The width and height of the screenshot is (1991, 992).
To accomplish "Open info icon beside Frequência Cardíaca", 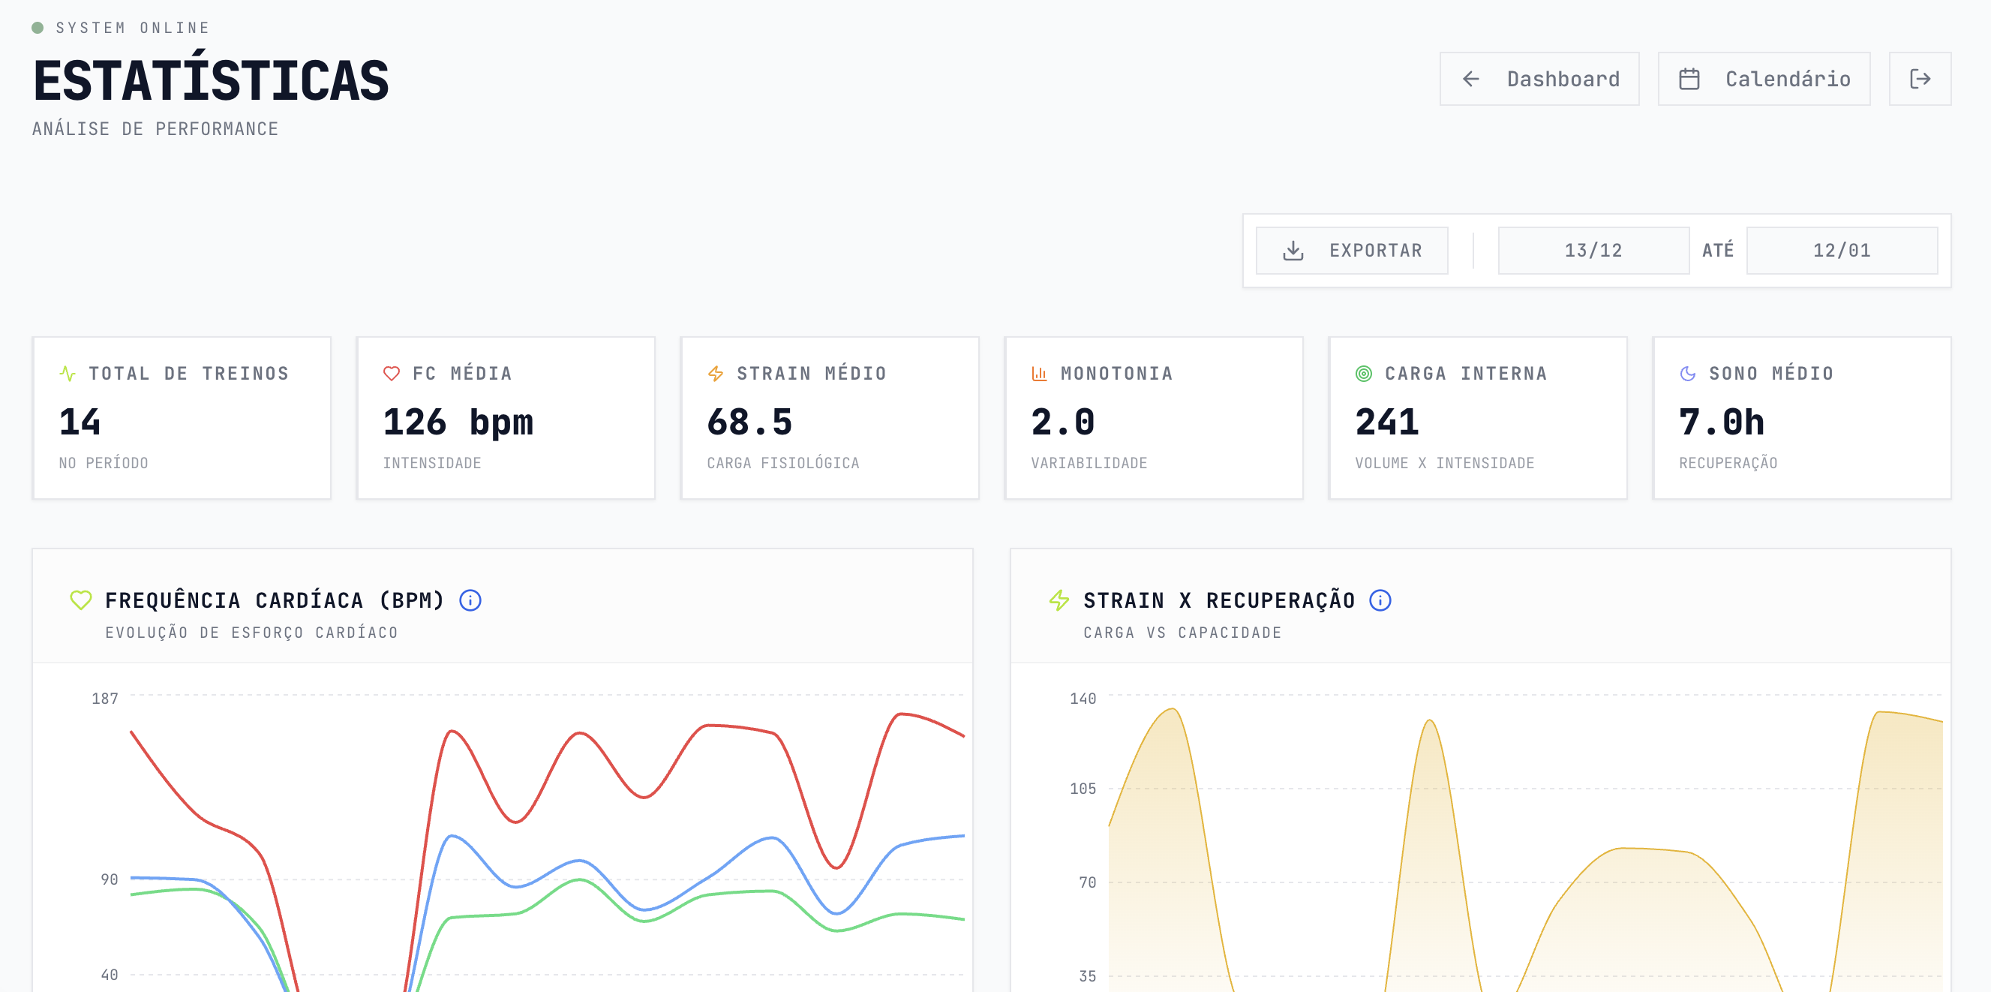I will tap(470, 600).
